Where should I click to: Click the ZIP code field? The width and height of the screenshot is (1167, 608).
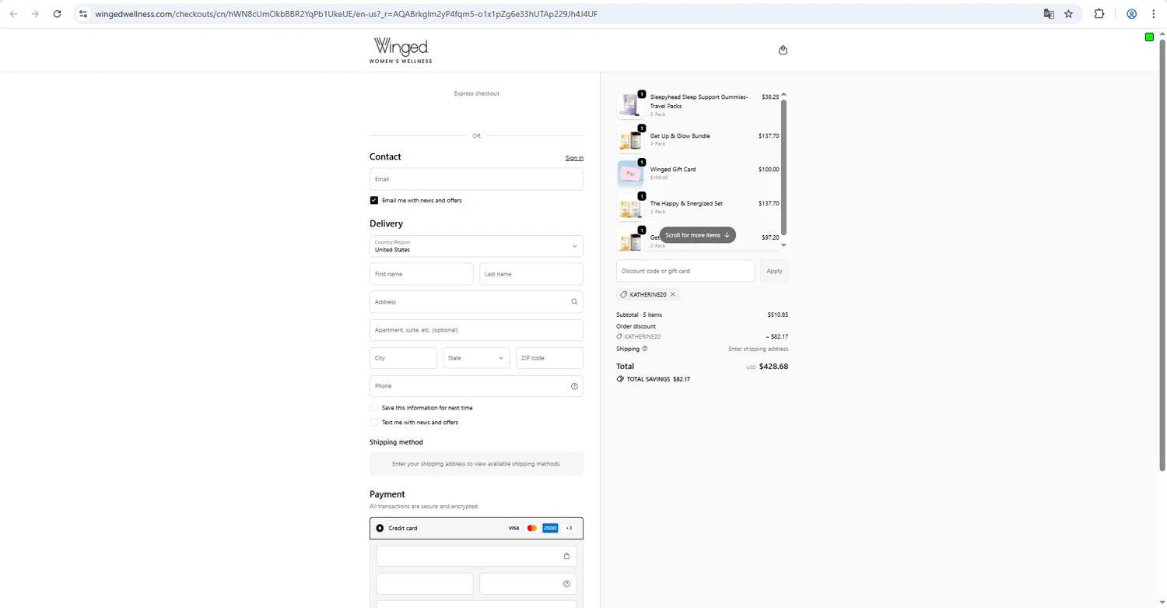(549, 358)
